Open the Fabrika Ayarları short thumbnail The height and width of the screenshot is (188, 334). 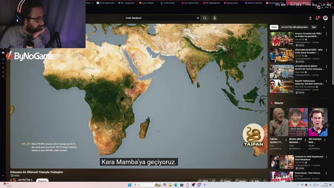click(x=279, y=122)
